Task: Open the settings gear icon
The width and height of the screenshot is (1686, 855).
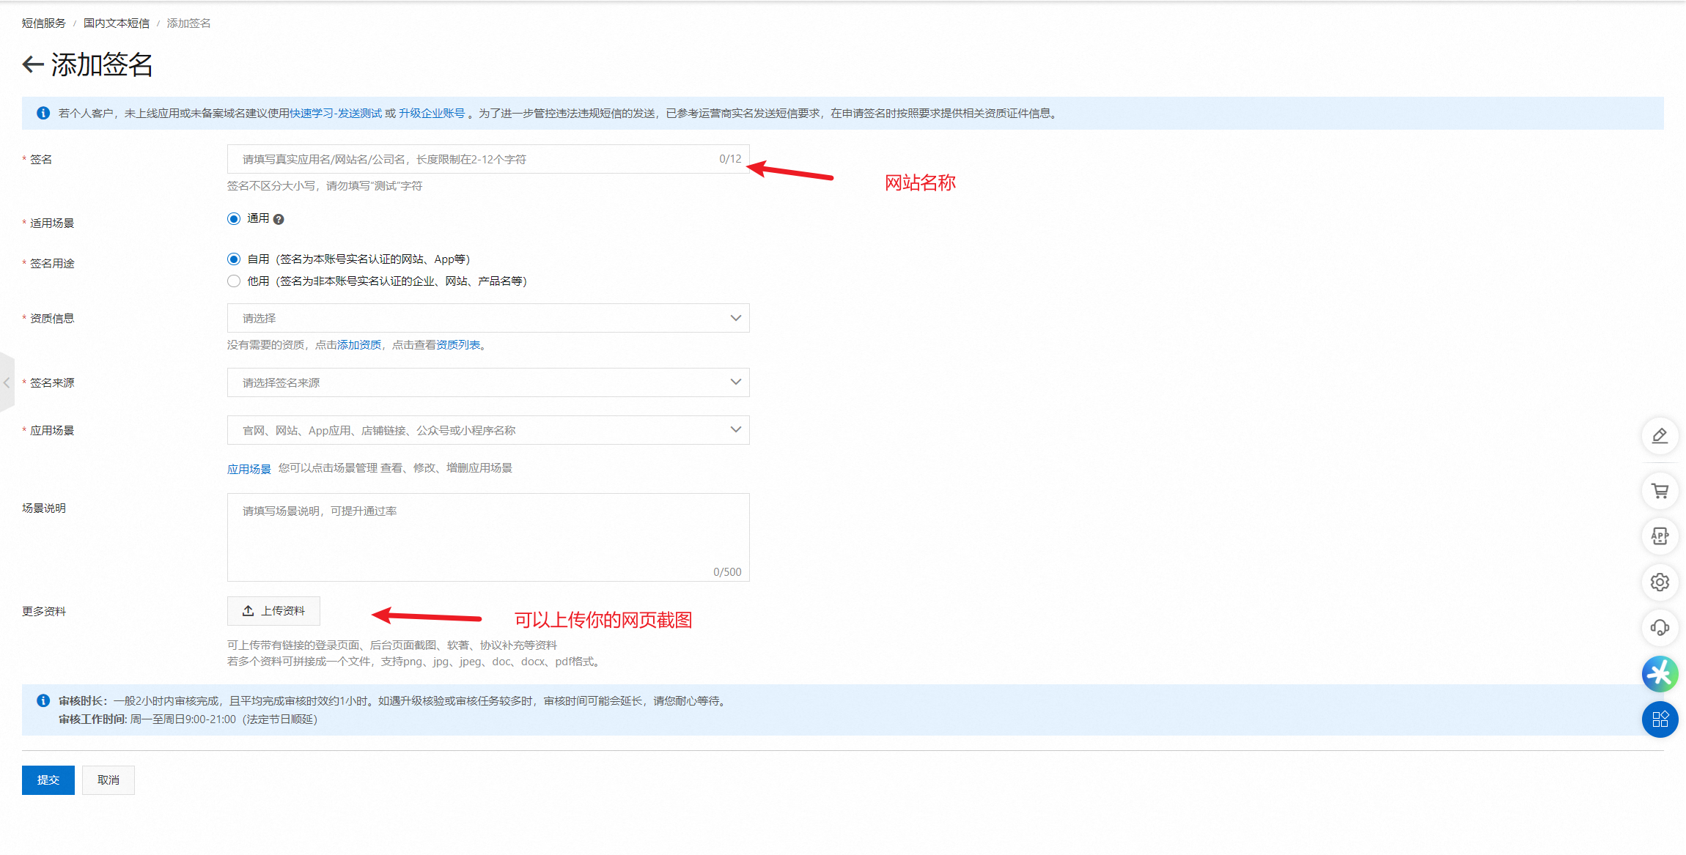Action: (1660, 582)
